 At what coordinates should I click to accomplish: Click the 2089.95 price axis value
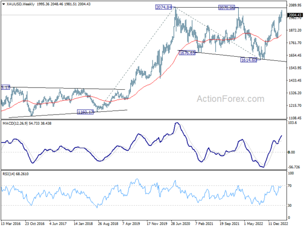coord(295,6)
